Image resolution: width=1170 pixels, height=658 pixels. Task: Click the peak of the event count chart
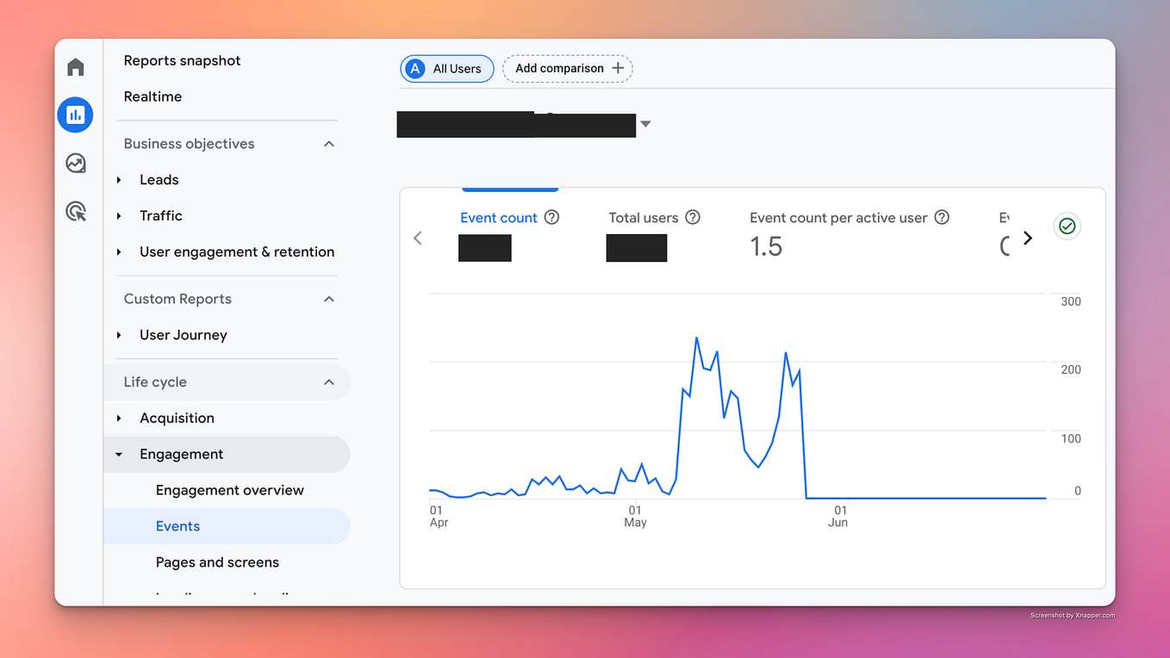click(x=697, y=339)
